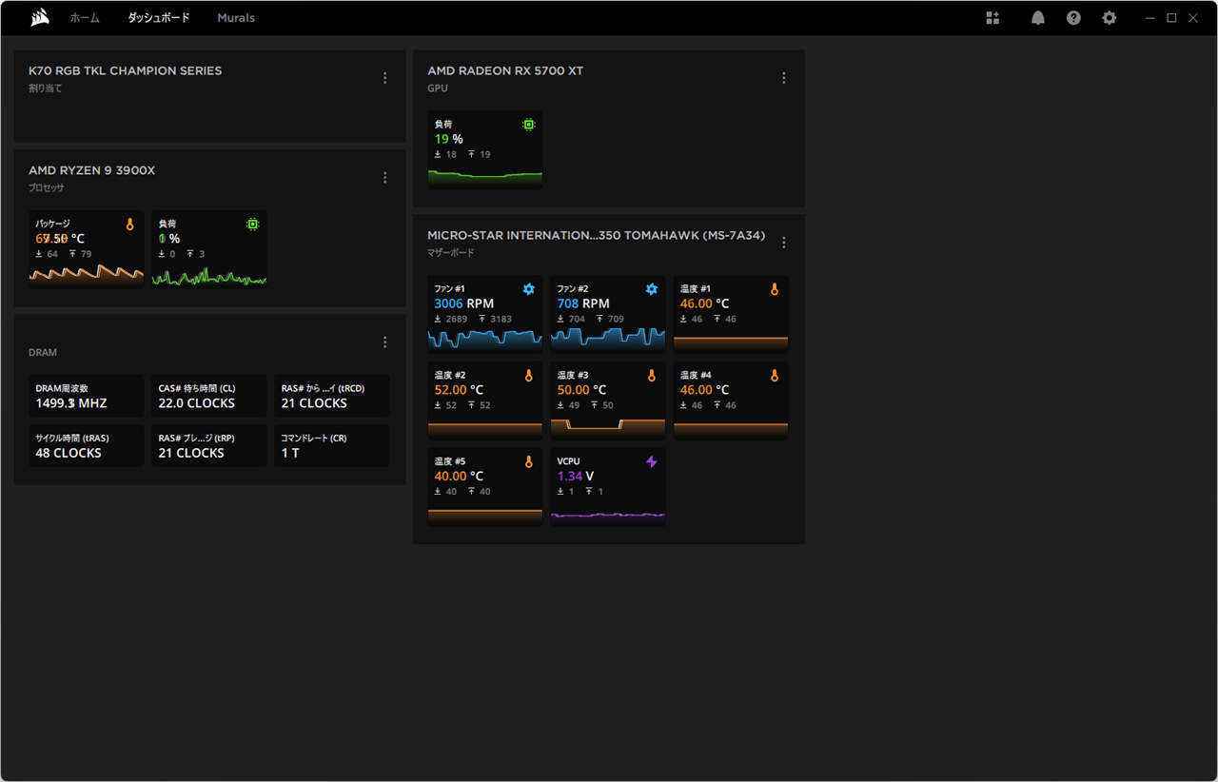Open Micro-Star motherboard card options menu
Screen dimensions: 1218x782
[x=783, y=243]
